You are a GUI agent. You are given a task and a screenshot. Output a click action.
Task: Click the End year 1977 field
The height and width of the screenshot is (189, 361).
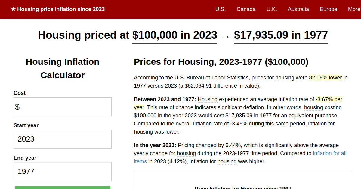62,171
